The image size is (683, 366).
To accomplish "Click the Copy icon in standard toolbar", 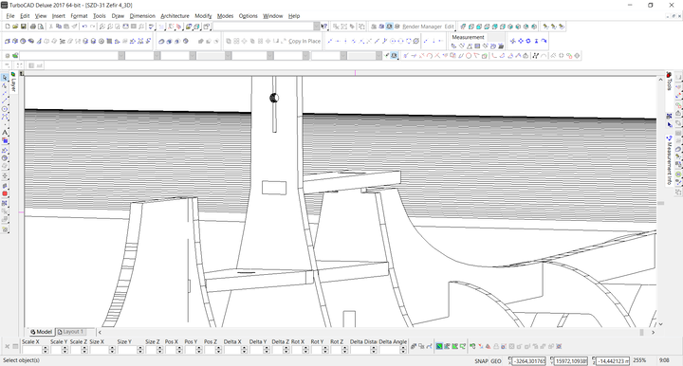I will [x=59, y=27].
